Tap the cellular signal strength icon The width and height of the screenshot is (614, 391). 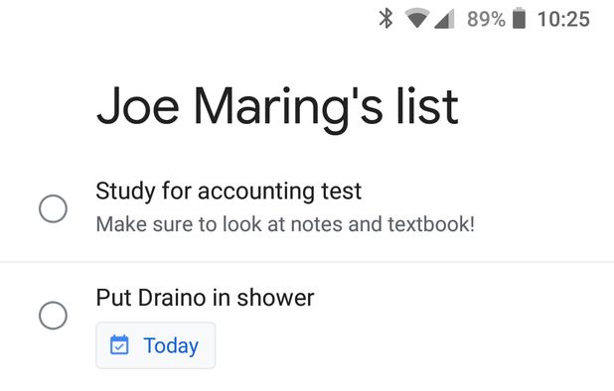click(444, 19)
